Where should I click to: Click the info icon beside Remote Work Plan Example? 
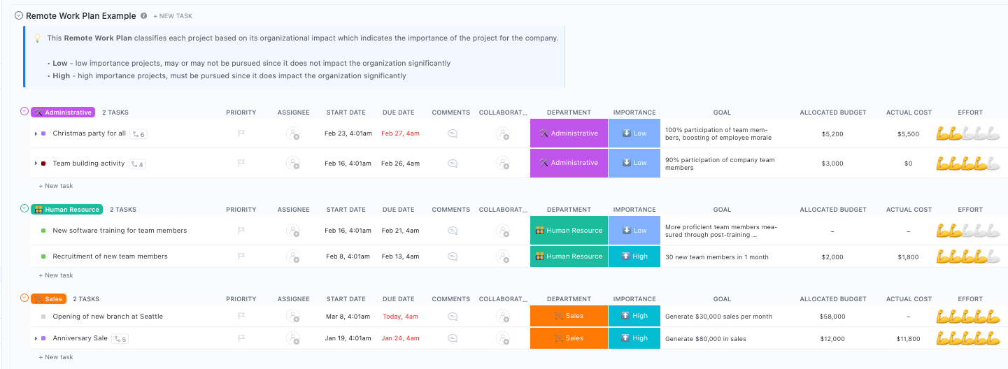144,15
